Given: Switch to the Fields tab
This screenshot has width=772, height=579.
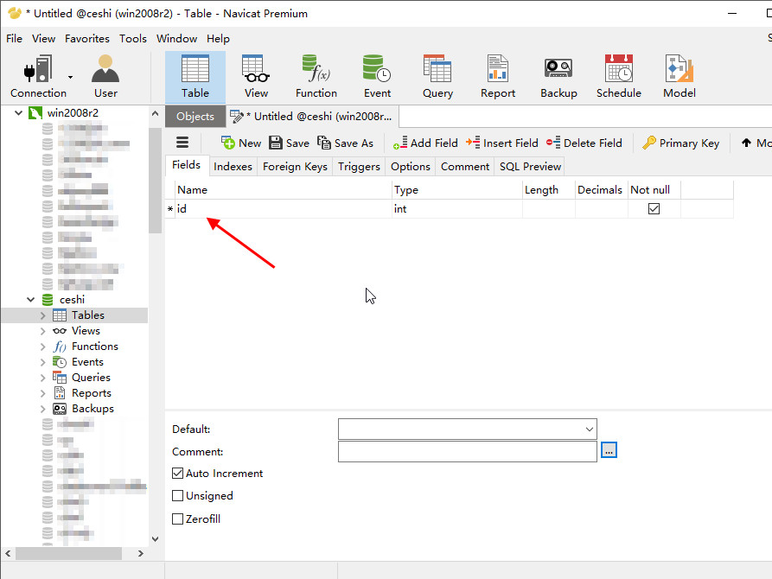Looking at the screenshot, I should click(x=186, y=165).
